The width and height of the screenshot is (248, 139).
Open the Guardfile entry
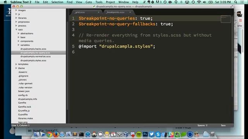point(23,114)
